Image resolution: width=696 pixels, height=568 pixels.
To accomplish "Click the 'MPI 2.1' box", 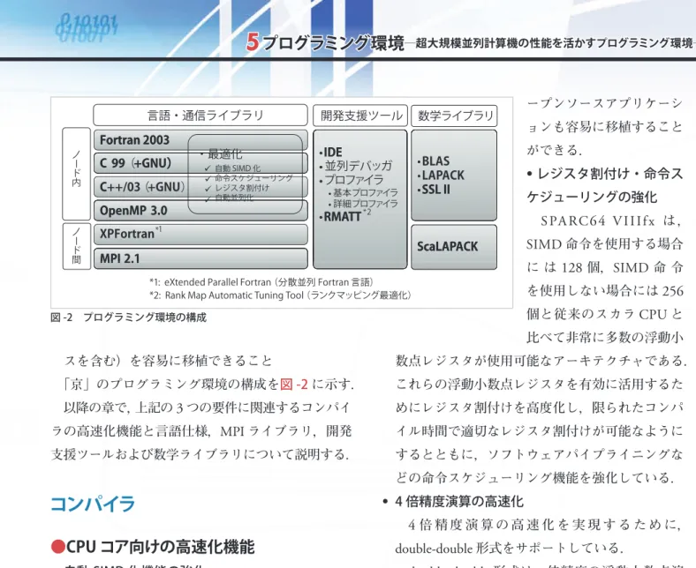I will point(200,258).
